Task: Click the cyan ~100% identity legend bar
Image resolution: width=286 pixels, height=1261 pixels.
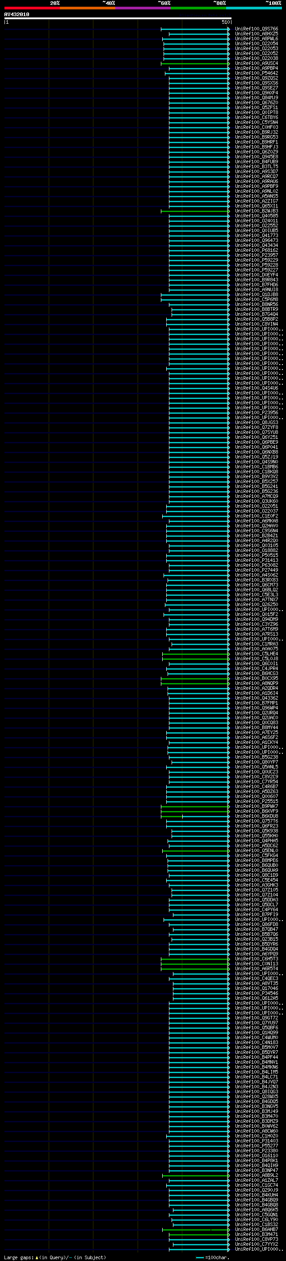Action: click(254, 8)
